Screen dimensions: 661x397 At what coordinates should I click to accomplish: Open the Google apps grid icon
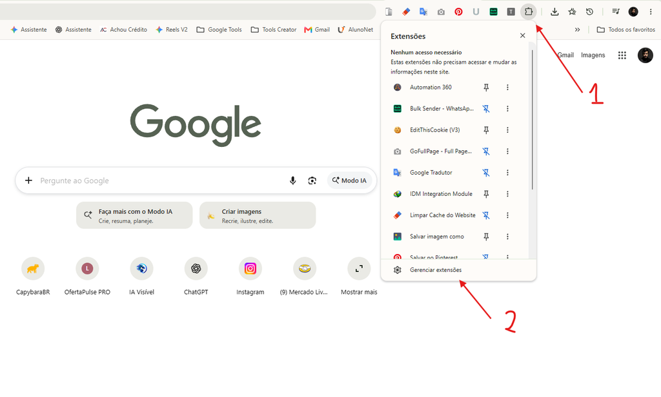(622, 55)
